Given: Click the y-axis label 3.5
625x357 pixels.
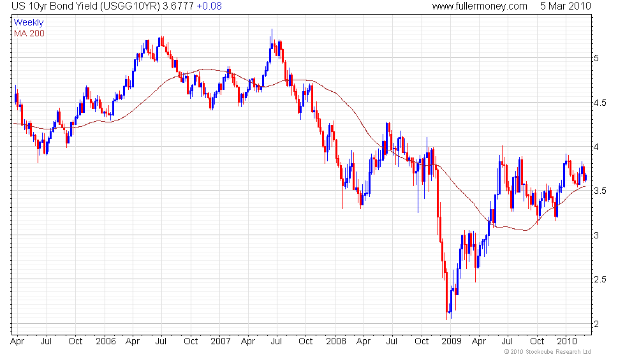Looking at the screenshot, I should (x=600, y=191).
